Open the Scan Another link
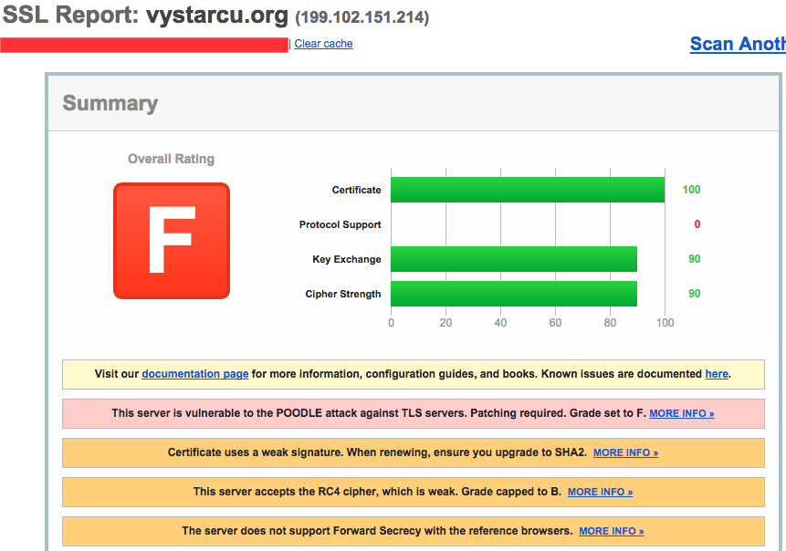The width and height of the screenshot is (786, 551). coord(738,44)
